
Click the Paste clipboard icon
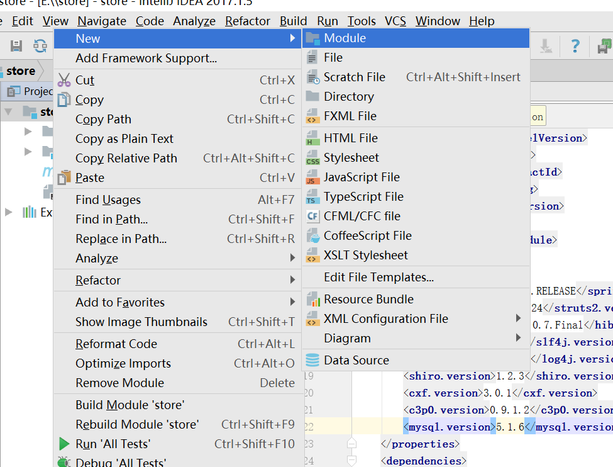(64, 177)
